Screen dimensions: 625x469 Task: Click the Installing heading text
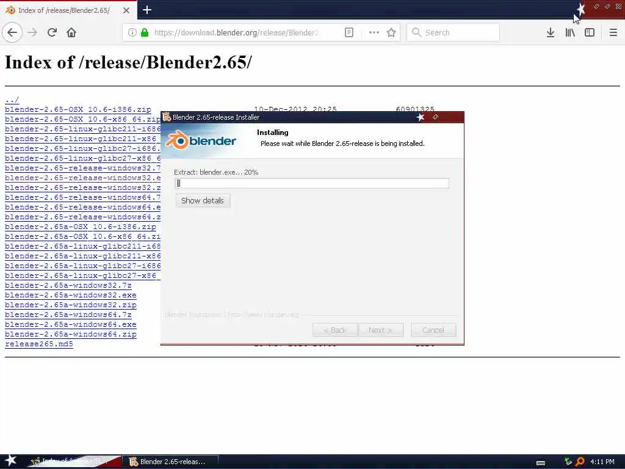click(x=273, y=133)
